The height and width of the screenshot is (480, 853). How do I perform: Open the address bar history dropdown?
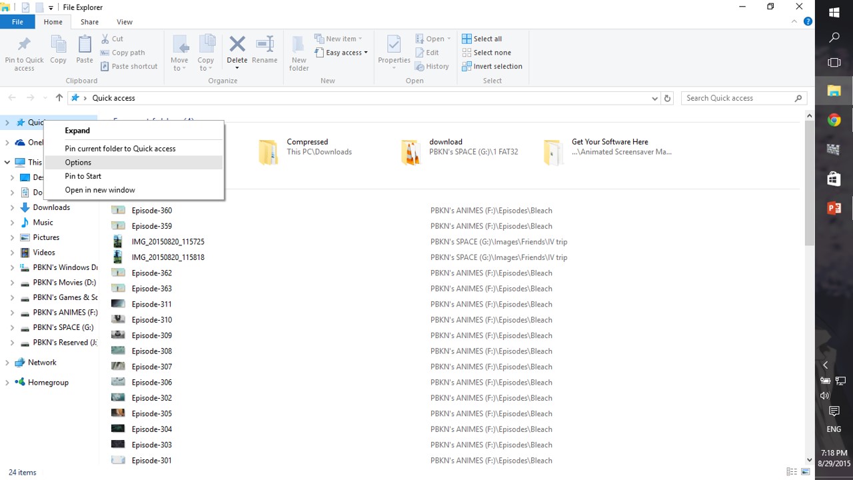coord(654,98)
